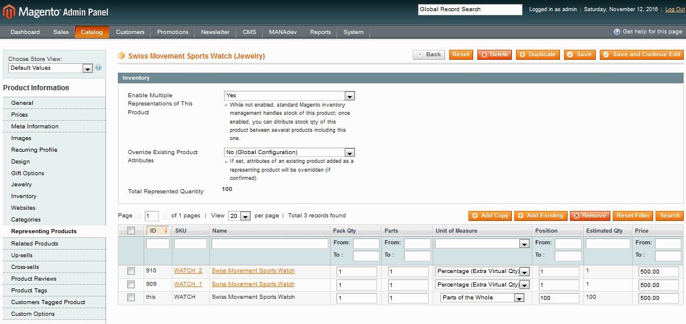The height and width of the screenshot is (324, 686).
Task: Open the Choose Store View dropdown
Action: (50, 68)
